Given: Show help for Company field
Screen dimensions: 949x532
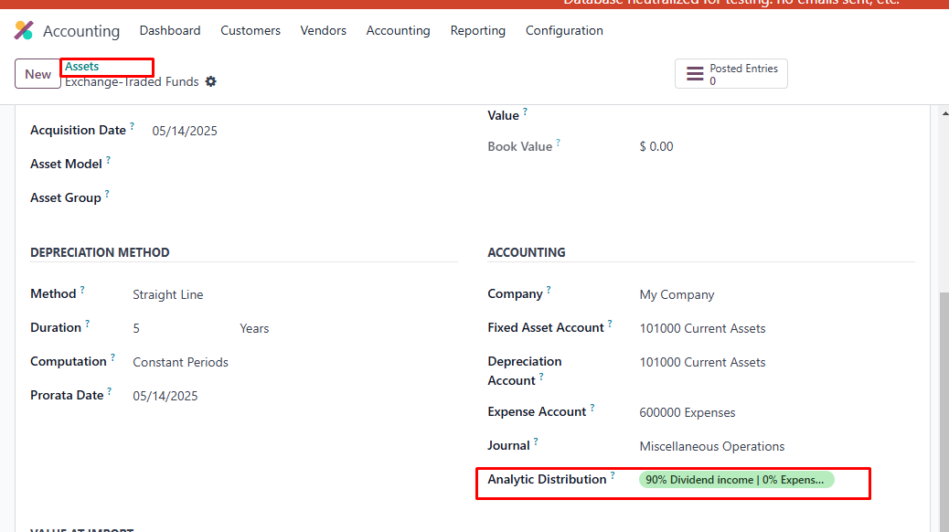Looking at the screenshot, I should (x=549, y=289).
